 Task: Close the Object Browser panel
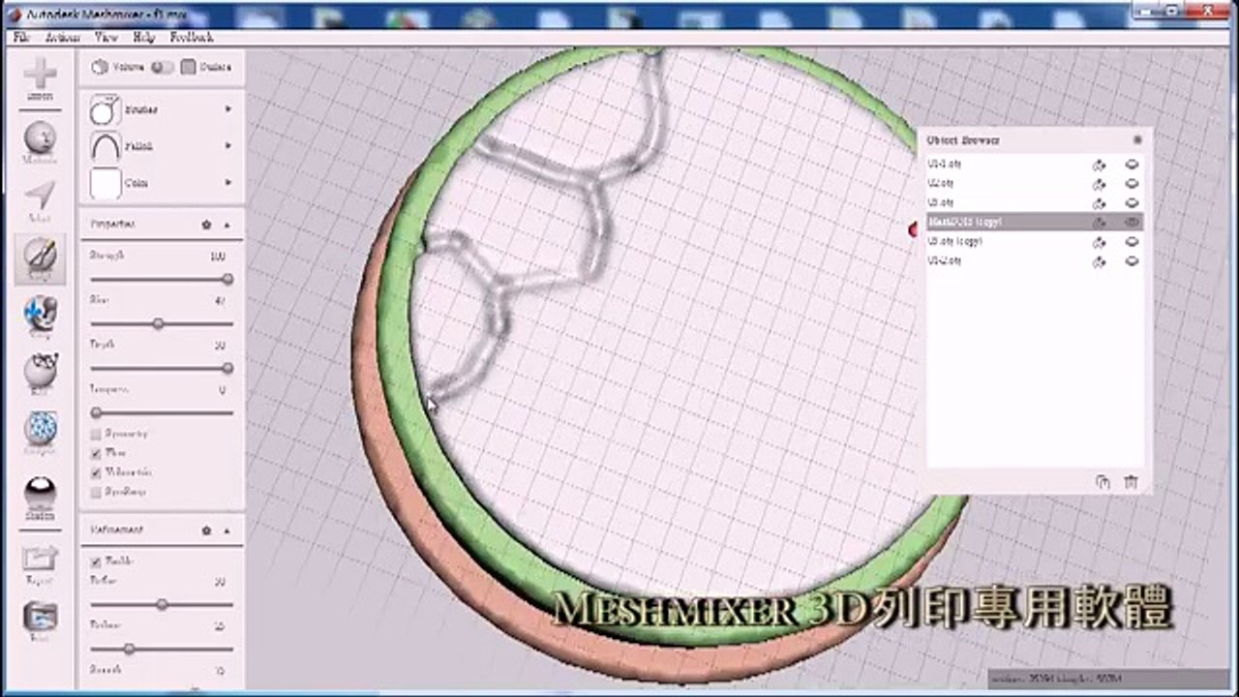pos(1137,140)
